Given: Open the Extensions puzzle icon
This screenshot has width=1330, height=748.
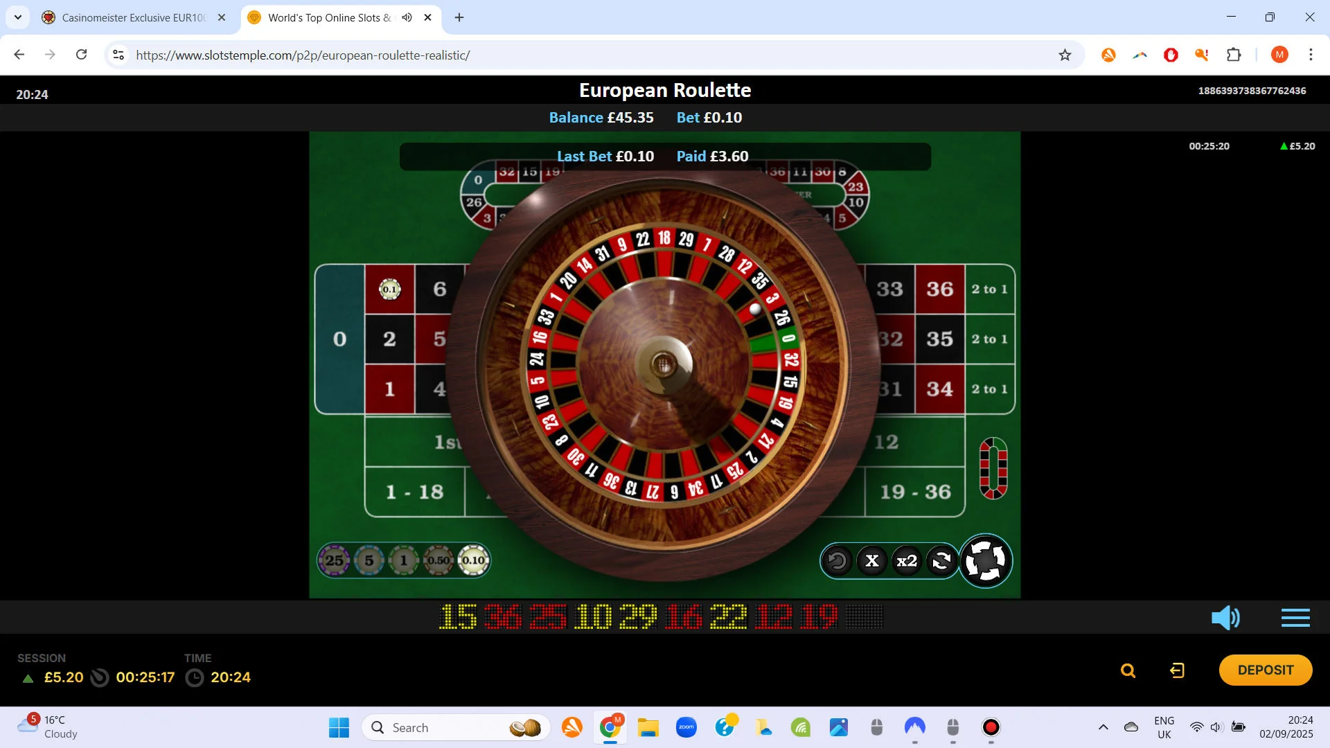Looking at the screenshot, I should pos(1234,55).
